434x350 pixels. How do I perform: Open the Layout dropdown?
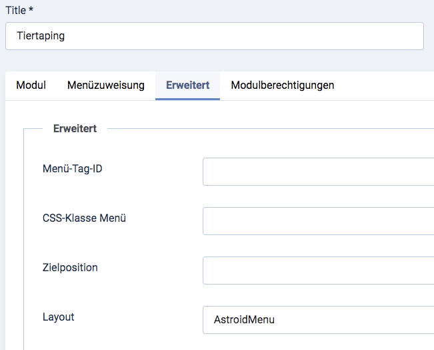[319, 320]
